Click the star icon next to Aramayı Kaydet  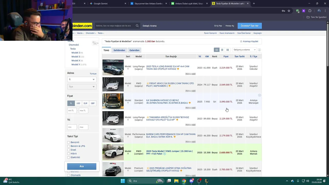(241, 41)
